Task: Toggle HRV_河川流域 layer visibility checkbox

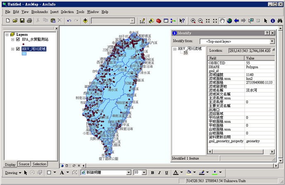Action: (x=18, y=49)
